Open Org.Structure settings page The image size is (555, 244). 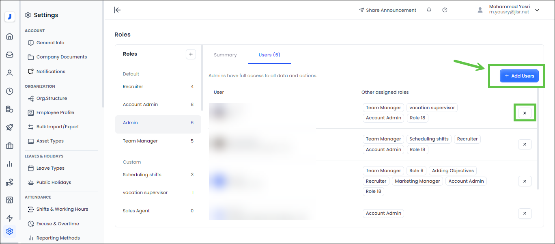[x=52, y=98]
